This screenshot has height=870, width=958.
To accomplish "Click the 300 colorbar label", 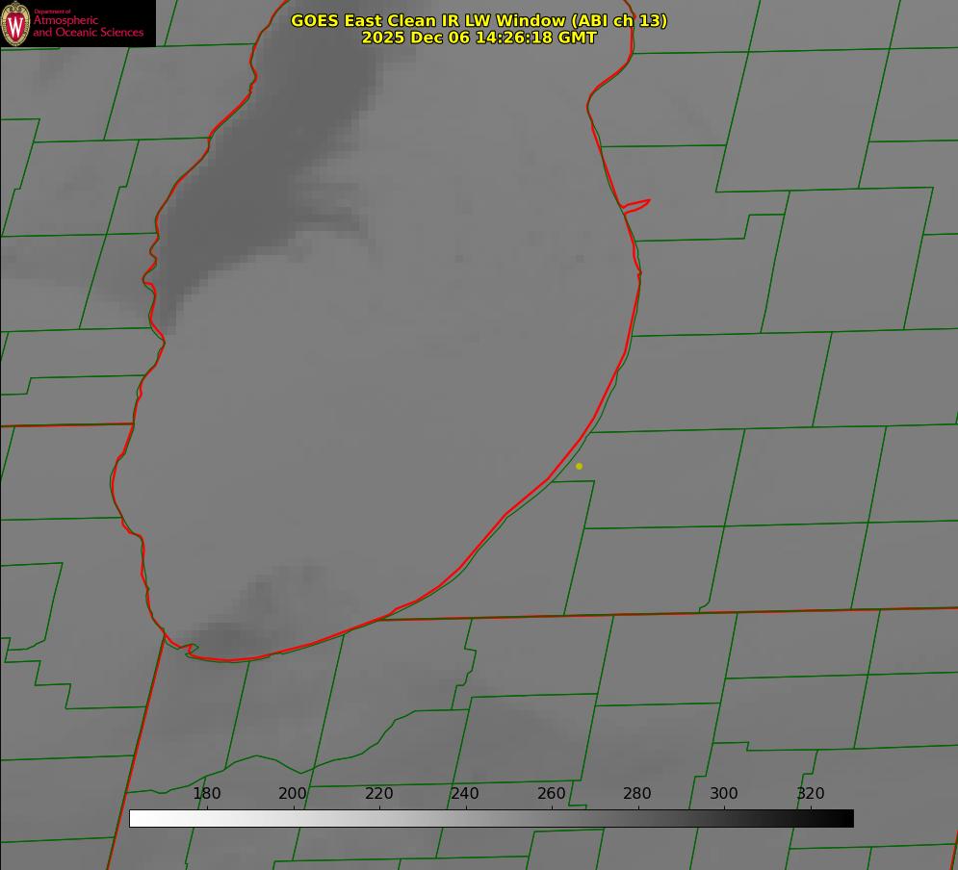I will click(x=724, y=793).
